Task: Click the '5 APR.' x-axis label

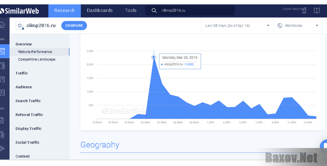Action: pos(243,122)
